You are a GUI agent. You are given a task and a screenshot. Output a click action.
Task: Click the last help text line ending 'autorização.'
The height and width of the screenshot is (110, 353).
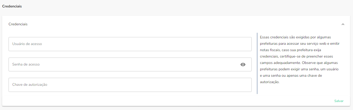[x=269, y=82]
